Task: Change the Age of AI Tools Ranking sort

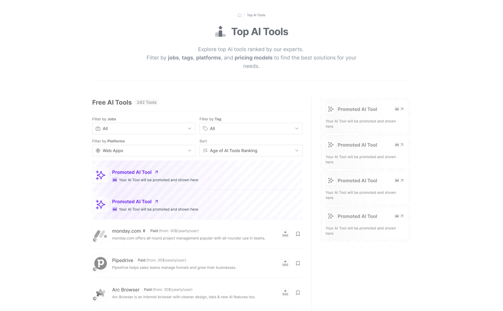Action: 251,150
